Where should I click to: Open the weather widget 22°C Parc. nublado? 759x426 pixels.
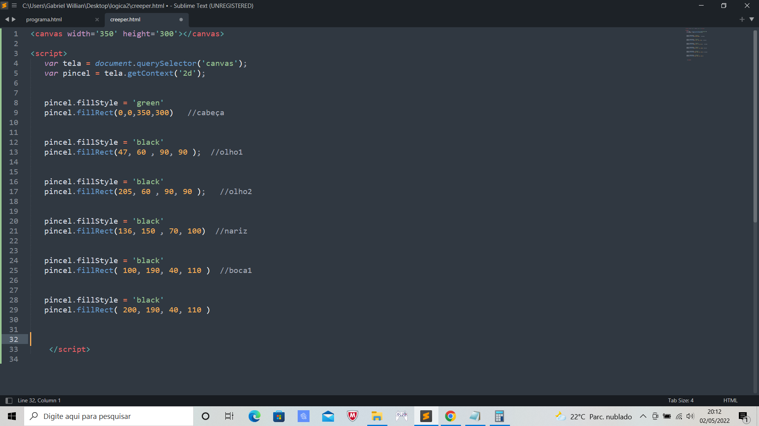594,417
